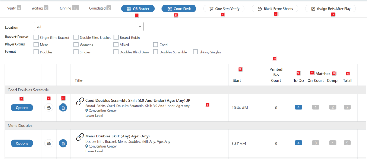Select the Running tab
Image resolution: width=367 pixels, height=159 pixels.
pyautogui.click(x=69, y=8)
